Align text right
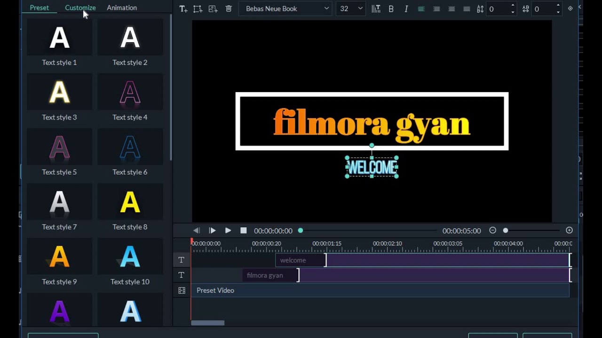This screenshot has height=338, width=602. coord(451,9)
